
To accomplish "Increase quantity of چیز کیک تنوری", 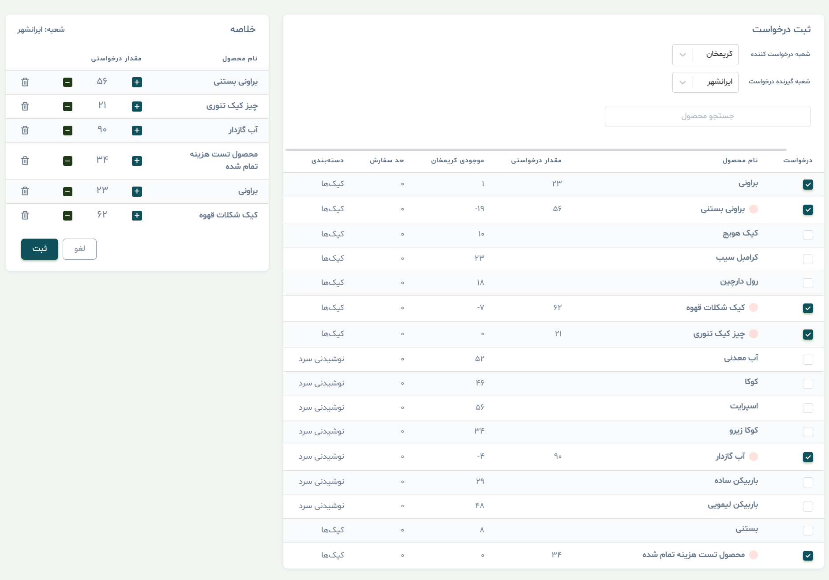I will tap(137, 106).
